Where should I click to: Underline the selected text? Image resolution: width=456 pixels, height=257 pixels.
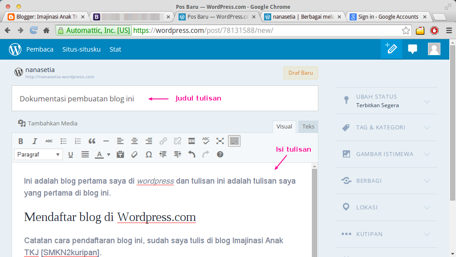(70, 154)
